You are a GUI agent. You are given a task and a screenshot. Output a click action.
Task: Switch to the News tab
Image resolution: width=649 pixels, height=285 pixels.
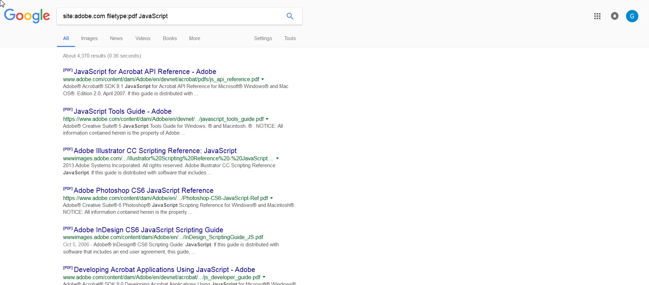pos(116,38)
